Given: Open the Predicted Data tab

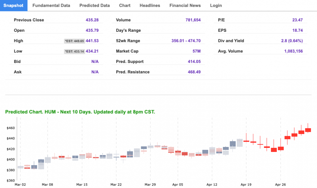Looking at the screenshot, I should click(x=94, y=6).
